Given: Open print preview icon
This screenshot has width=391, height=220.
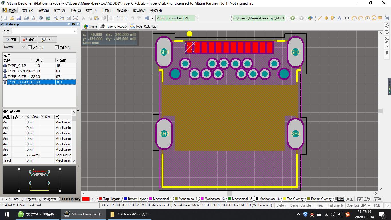Looking at the screenshot, I should (33, 18).
